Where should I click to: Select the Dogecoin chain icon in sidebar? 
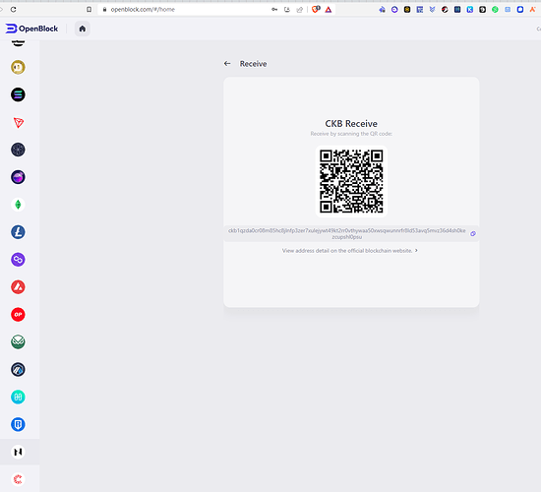click(18, 67)
